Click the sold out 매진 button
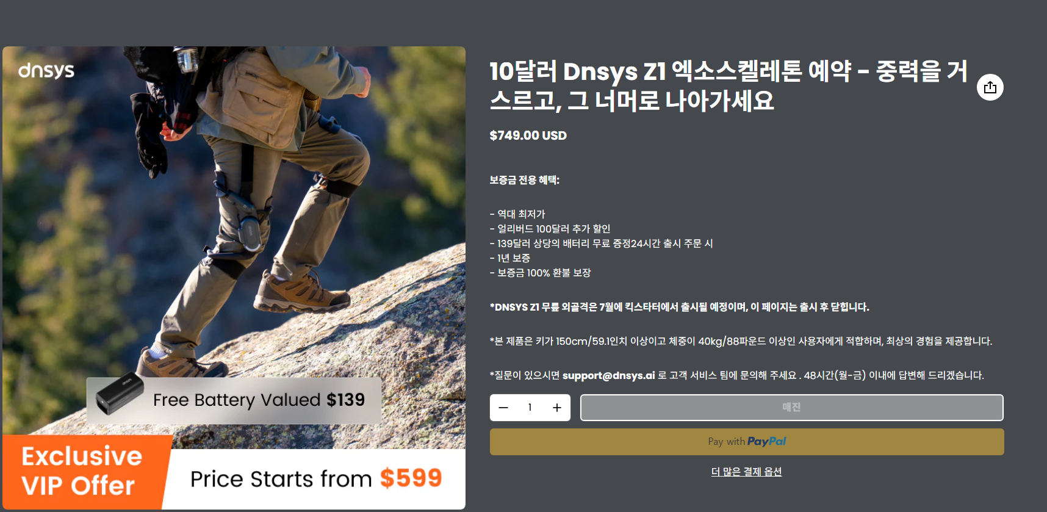 click(x=791, y=408)
